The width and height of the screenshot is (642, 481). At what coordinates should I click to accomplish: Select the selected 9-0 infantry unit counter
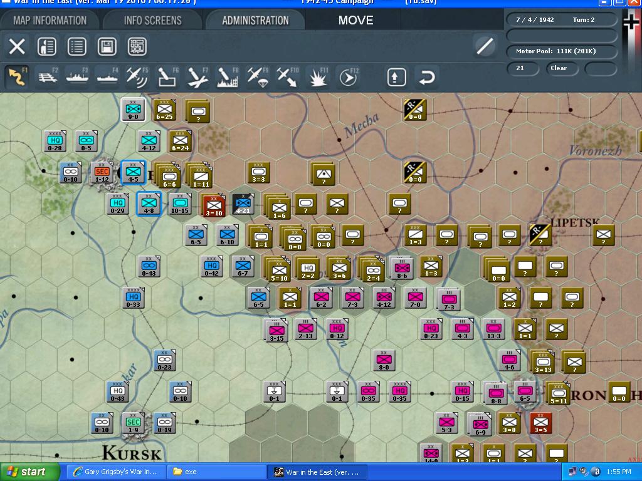click(133, 110)
